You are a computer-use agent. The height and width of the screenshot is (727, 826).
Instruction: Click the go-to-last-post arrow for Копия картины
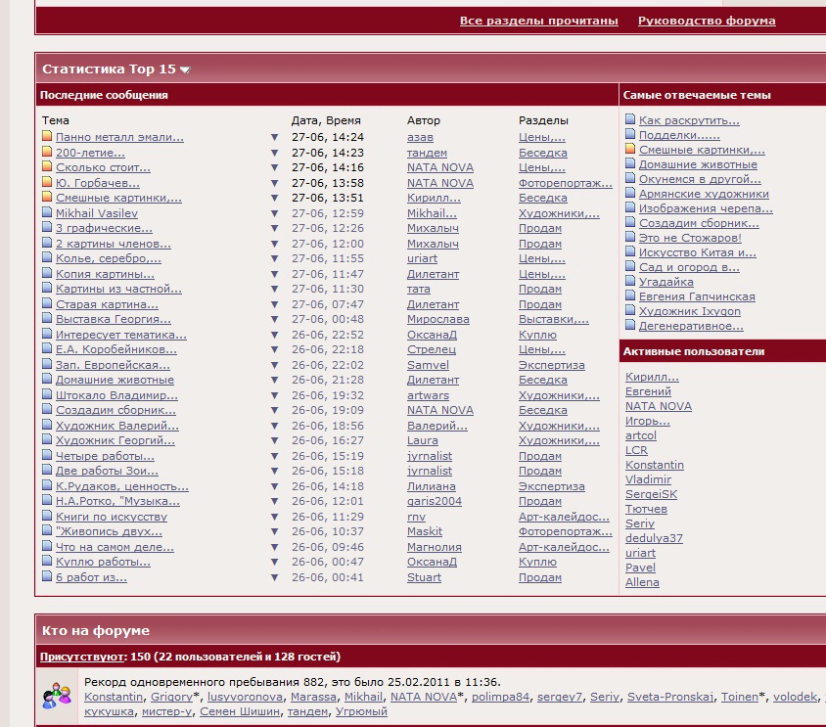[x=274, y=275]
